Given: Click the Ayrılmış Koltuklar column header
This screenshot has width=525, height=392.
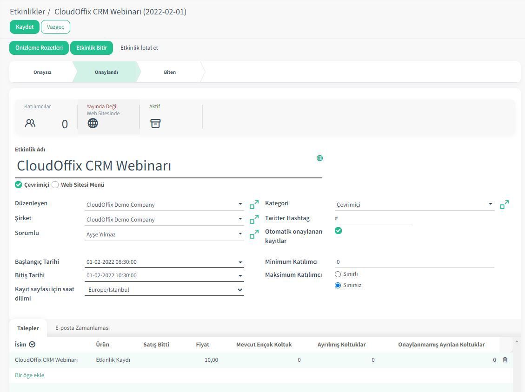Looking at the screenshot, I should (x=341, y=345).
